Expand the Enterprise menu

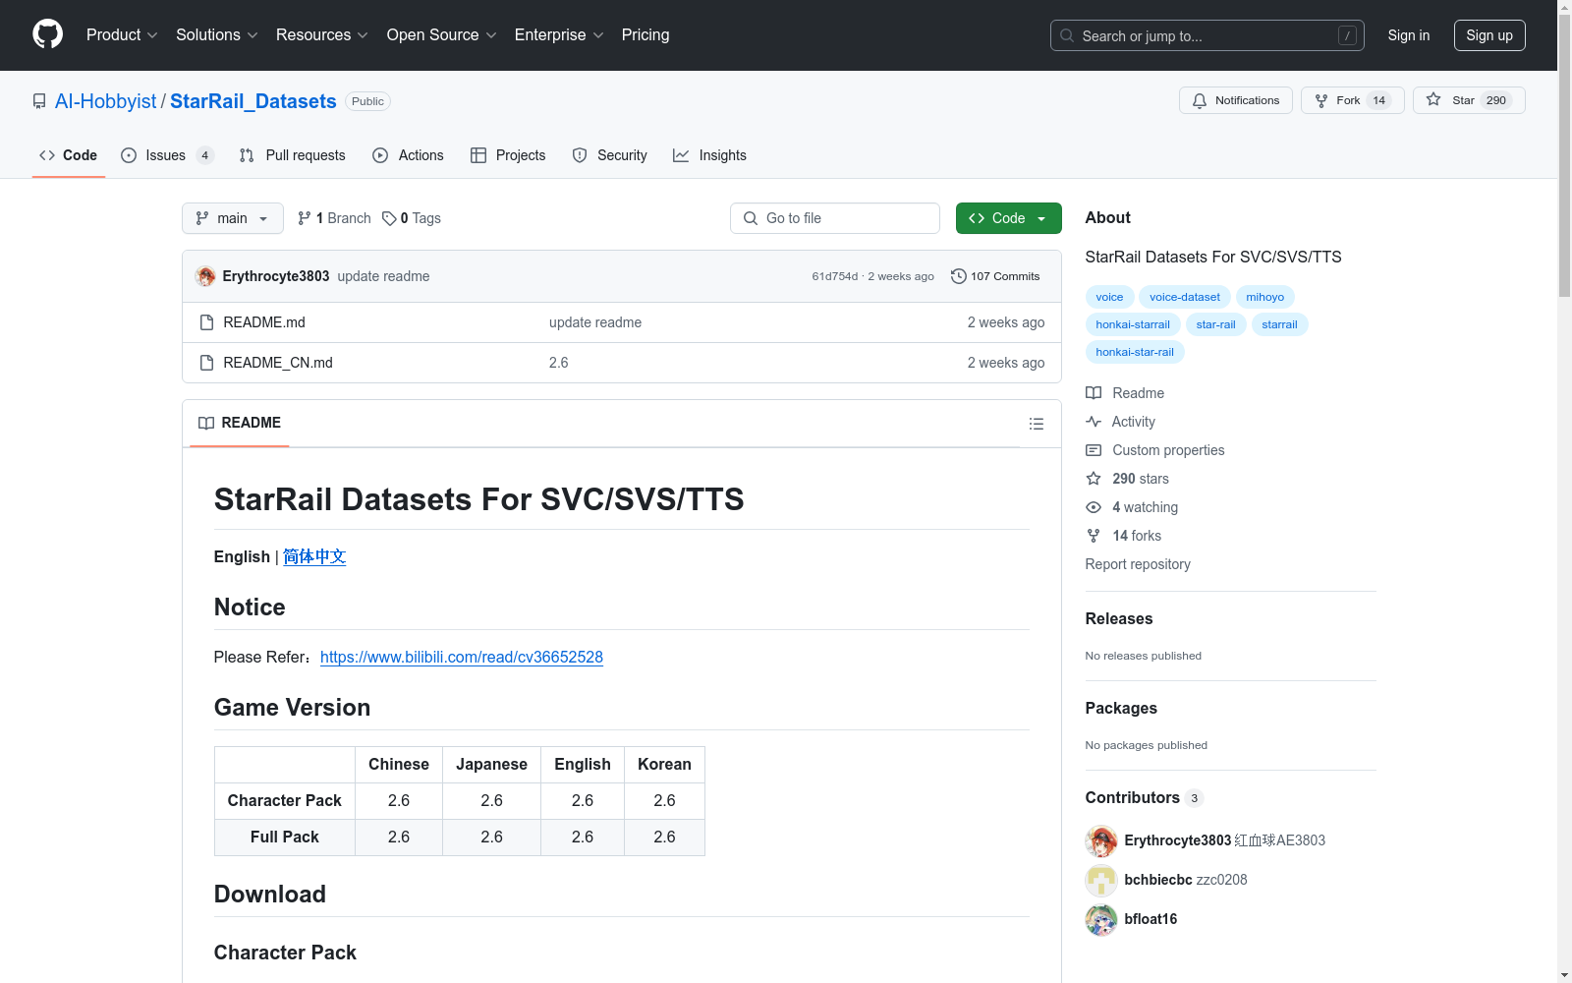[559, 35]
